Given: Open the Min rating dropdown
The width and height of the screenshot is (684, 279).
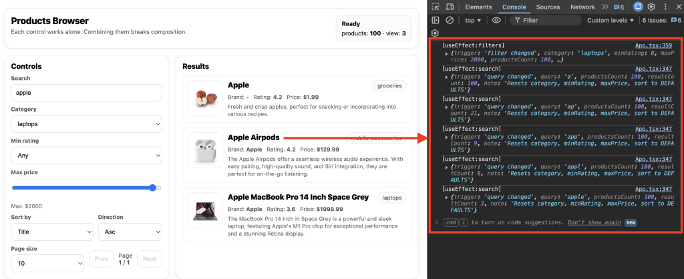Looking at the screenshot, I should pos(86,156).
